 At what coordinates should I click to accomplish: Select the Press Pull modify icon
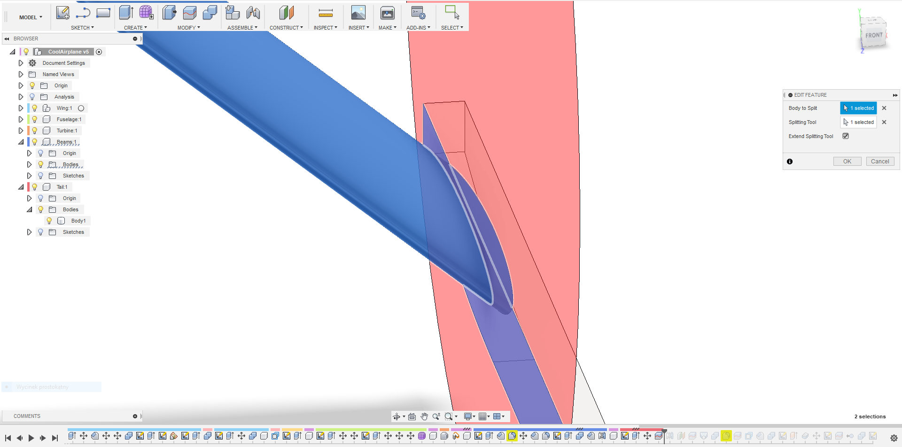169,13
